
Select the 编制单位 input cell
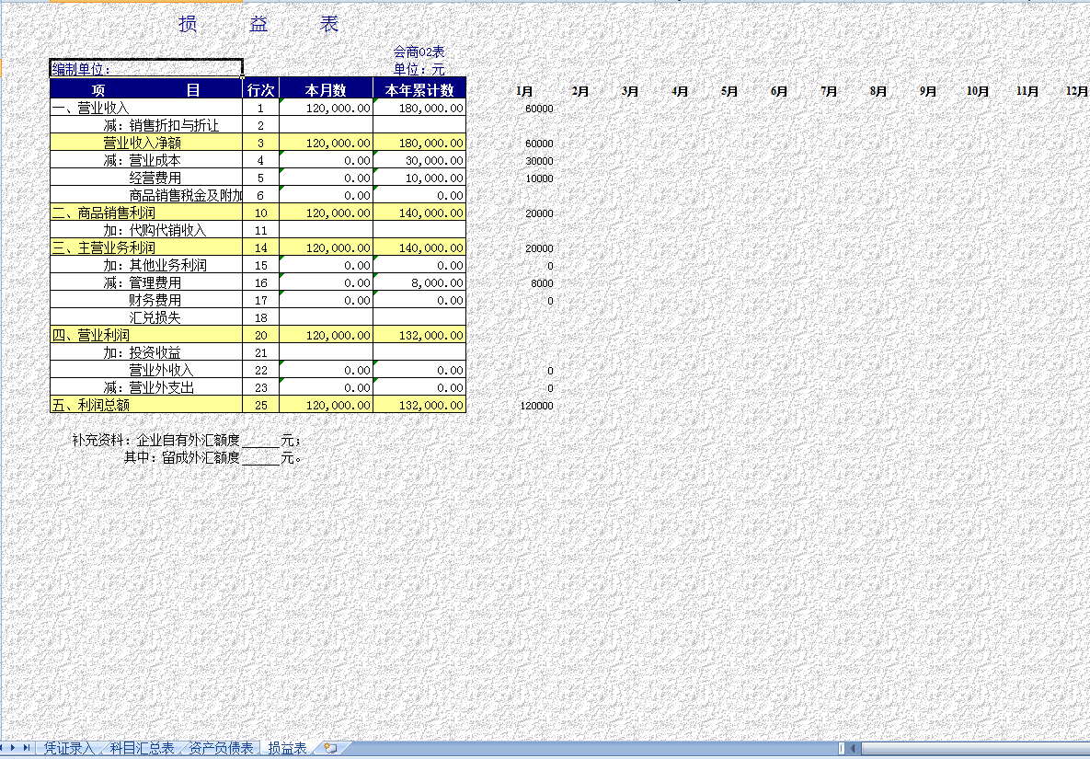point(146,69)
